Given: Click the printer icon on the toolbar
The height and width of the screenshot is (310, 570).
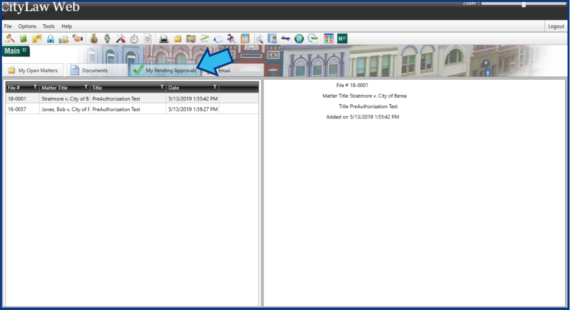Looking at the screenshot, I should tap(164, 38).
